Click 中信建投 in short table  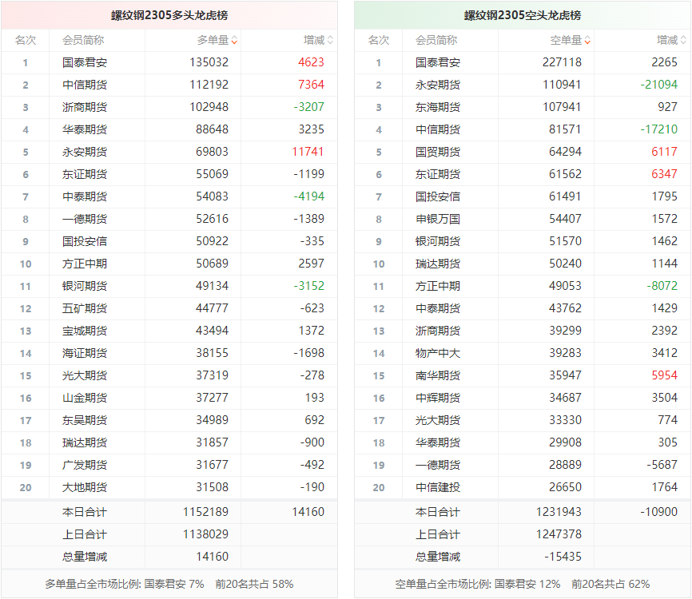[437, 487]
